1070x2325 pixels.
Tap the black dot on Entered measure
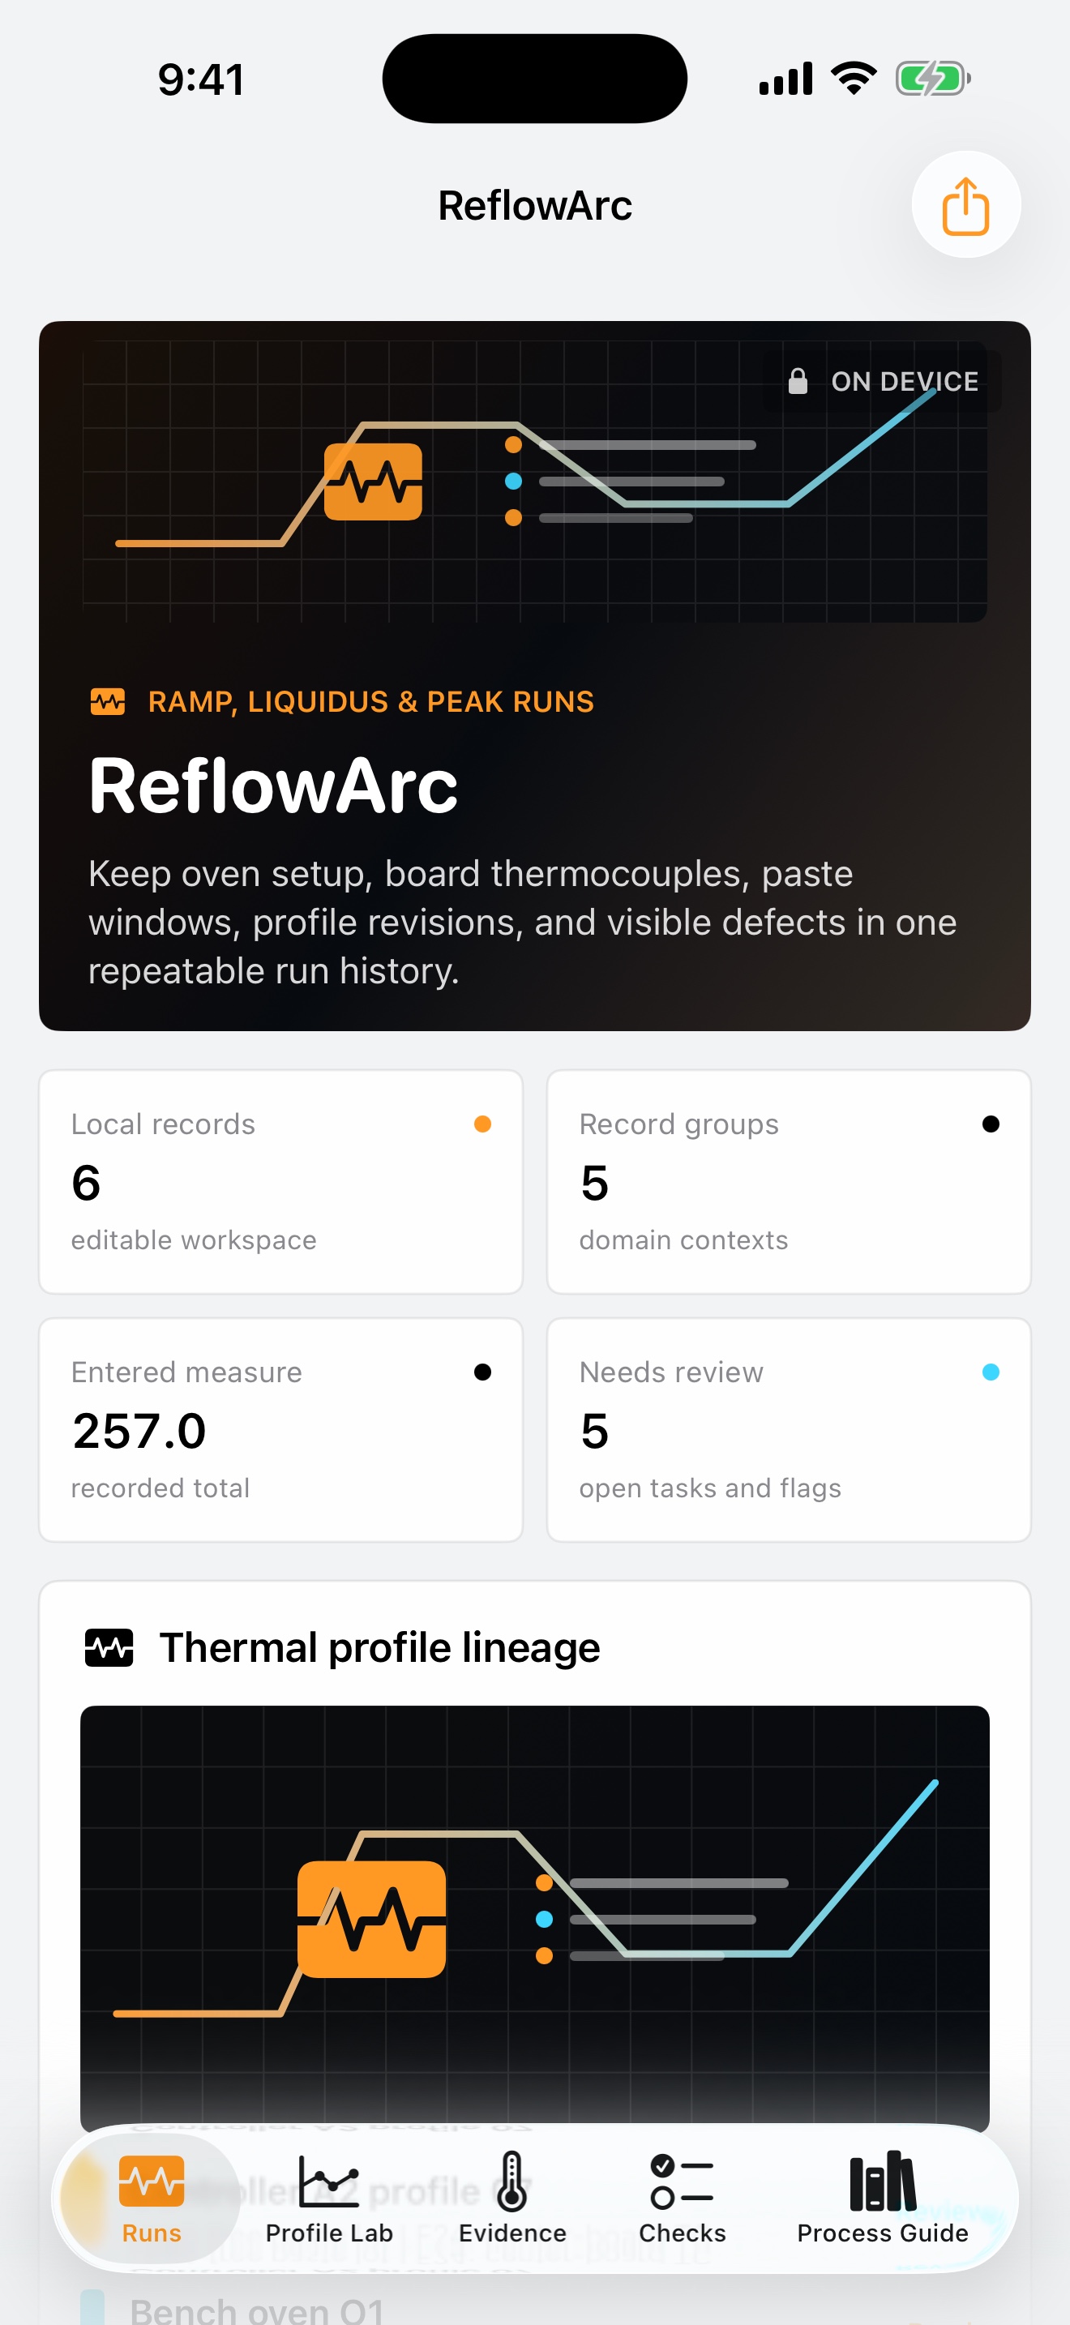point(482,1372)
